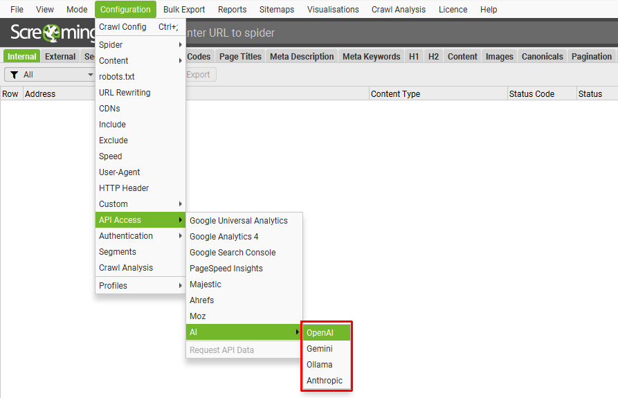Screen dimensions: 618x398
Task: Switch to the Content tab
Action: pos(462,56)
